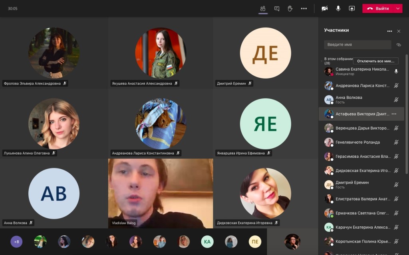Open the meeting chat icon

[277, 9]
